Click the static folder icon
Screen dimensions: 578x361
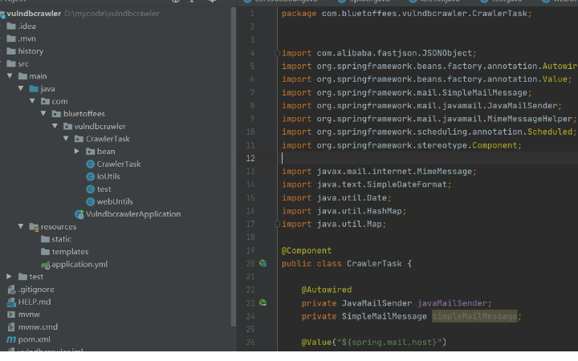point(45,239)
